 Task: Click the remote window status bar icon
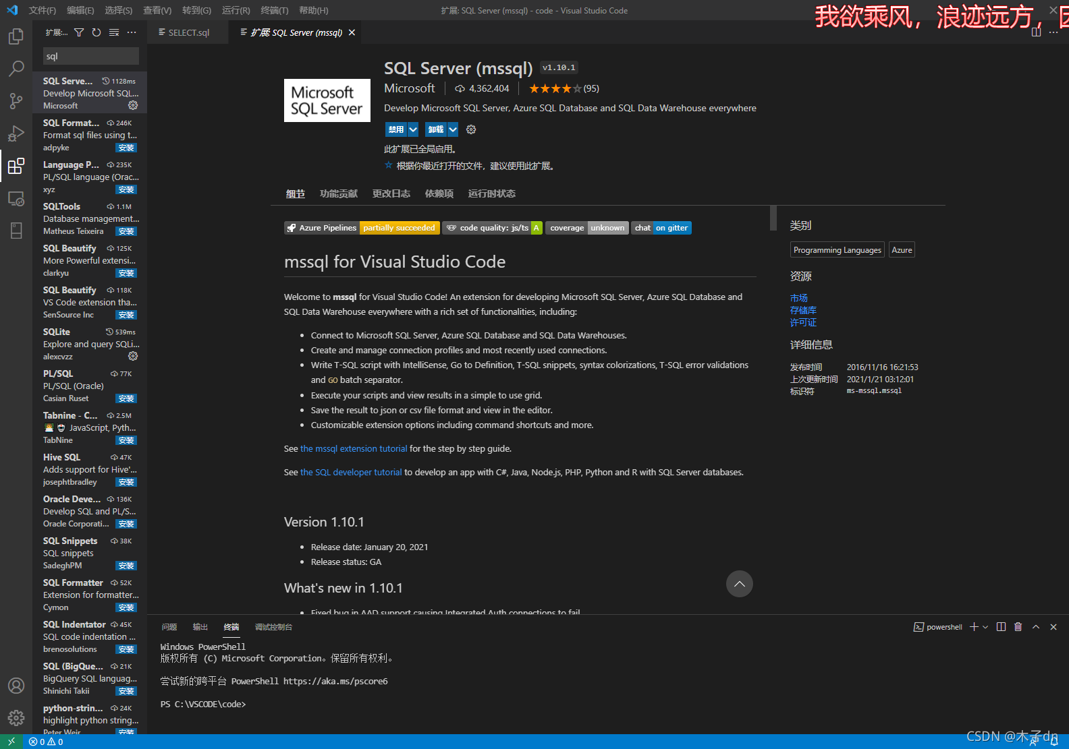coord(11,742)
